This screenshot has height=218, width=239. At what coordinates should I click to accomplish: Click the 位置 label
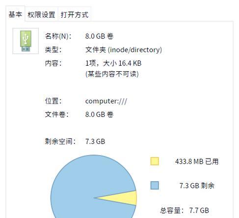53,101
